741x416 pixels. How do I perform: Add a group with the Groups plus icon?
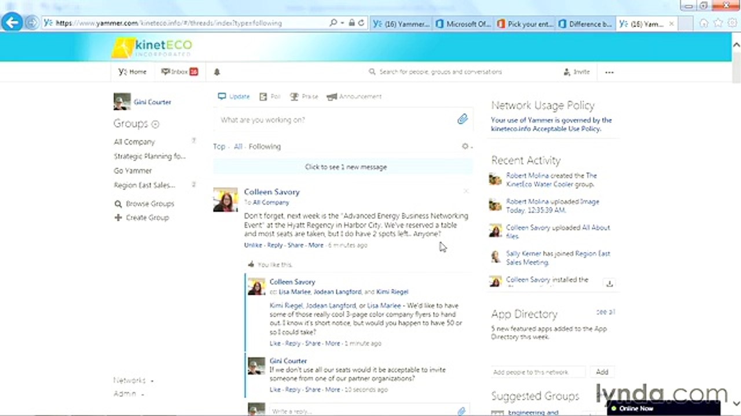tap(155, 124)
